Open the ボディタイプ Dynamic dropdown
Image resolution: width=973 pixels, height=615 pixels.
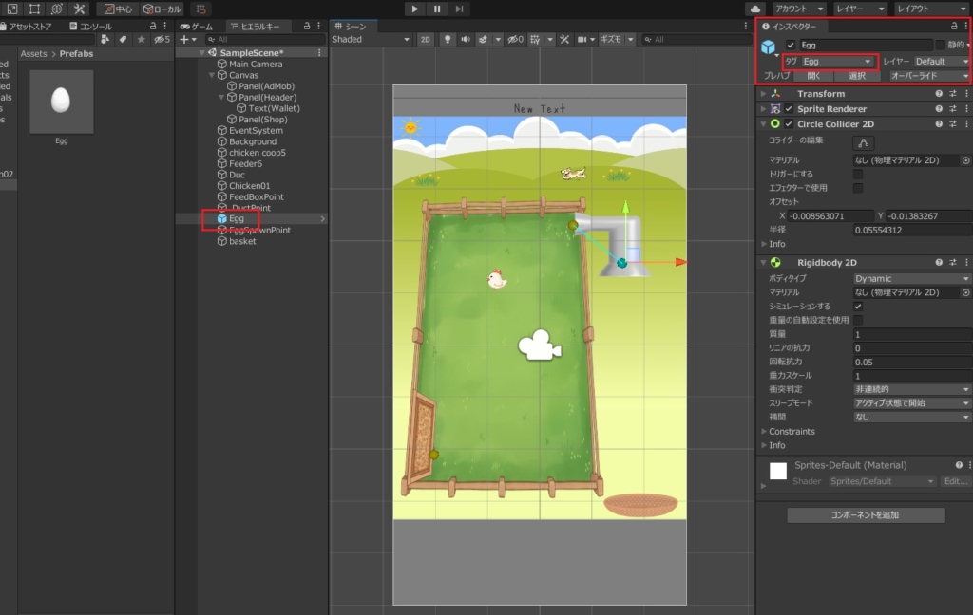[911, 279]
